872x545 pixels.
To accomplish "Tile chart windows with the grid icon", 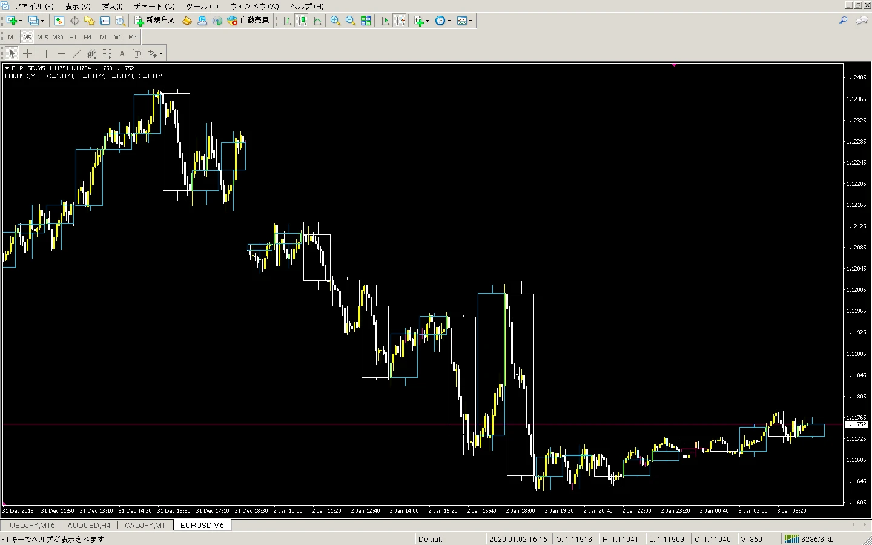I will (366, 21).
